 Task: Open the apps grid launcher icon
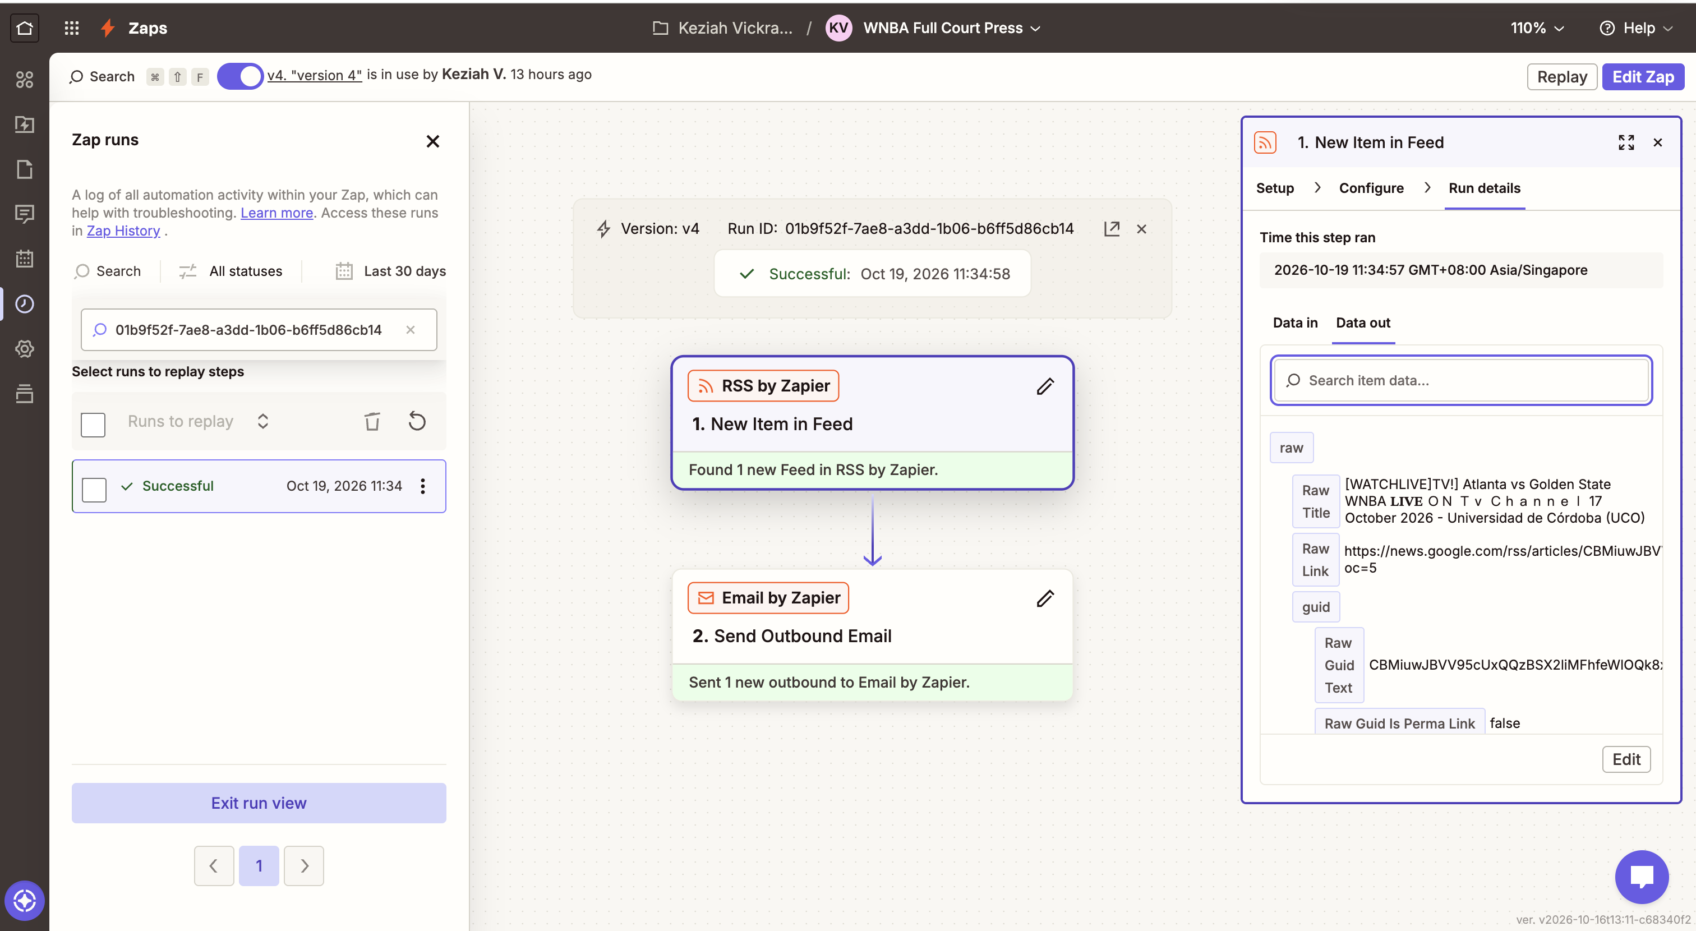pyautogui.click(x=71, y=27)
